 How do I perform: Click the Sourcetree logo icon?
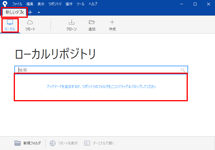pos(5,4)
